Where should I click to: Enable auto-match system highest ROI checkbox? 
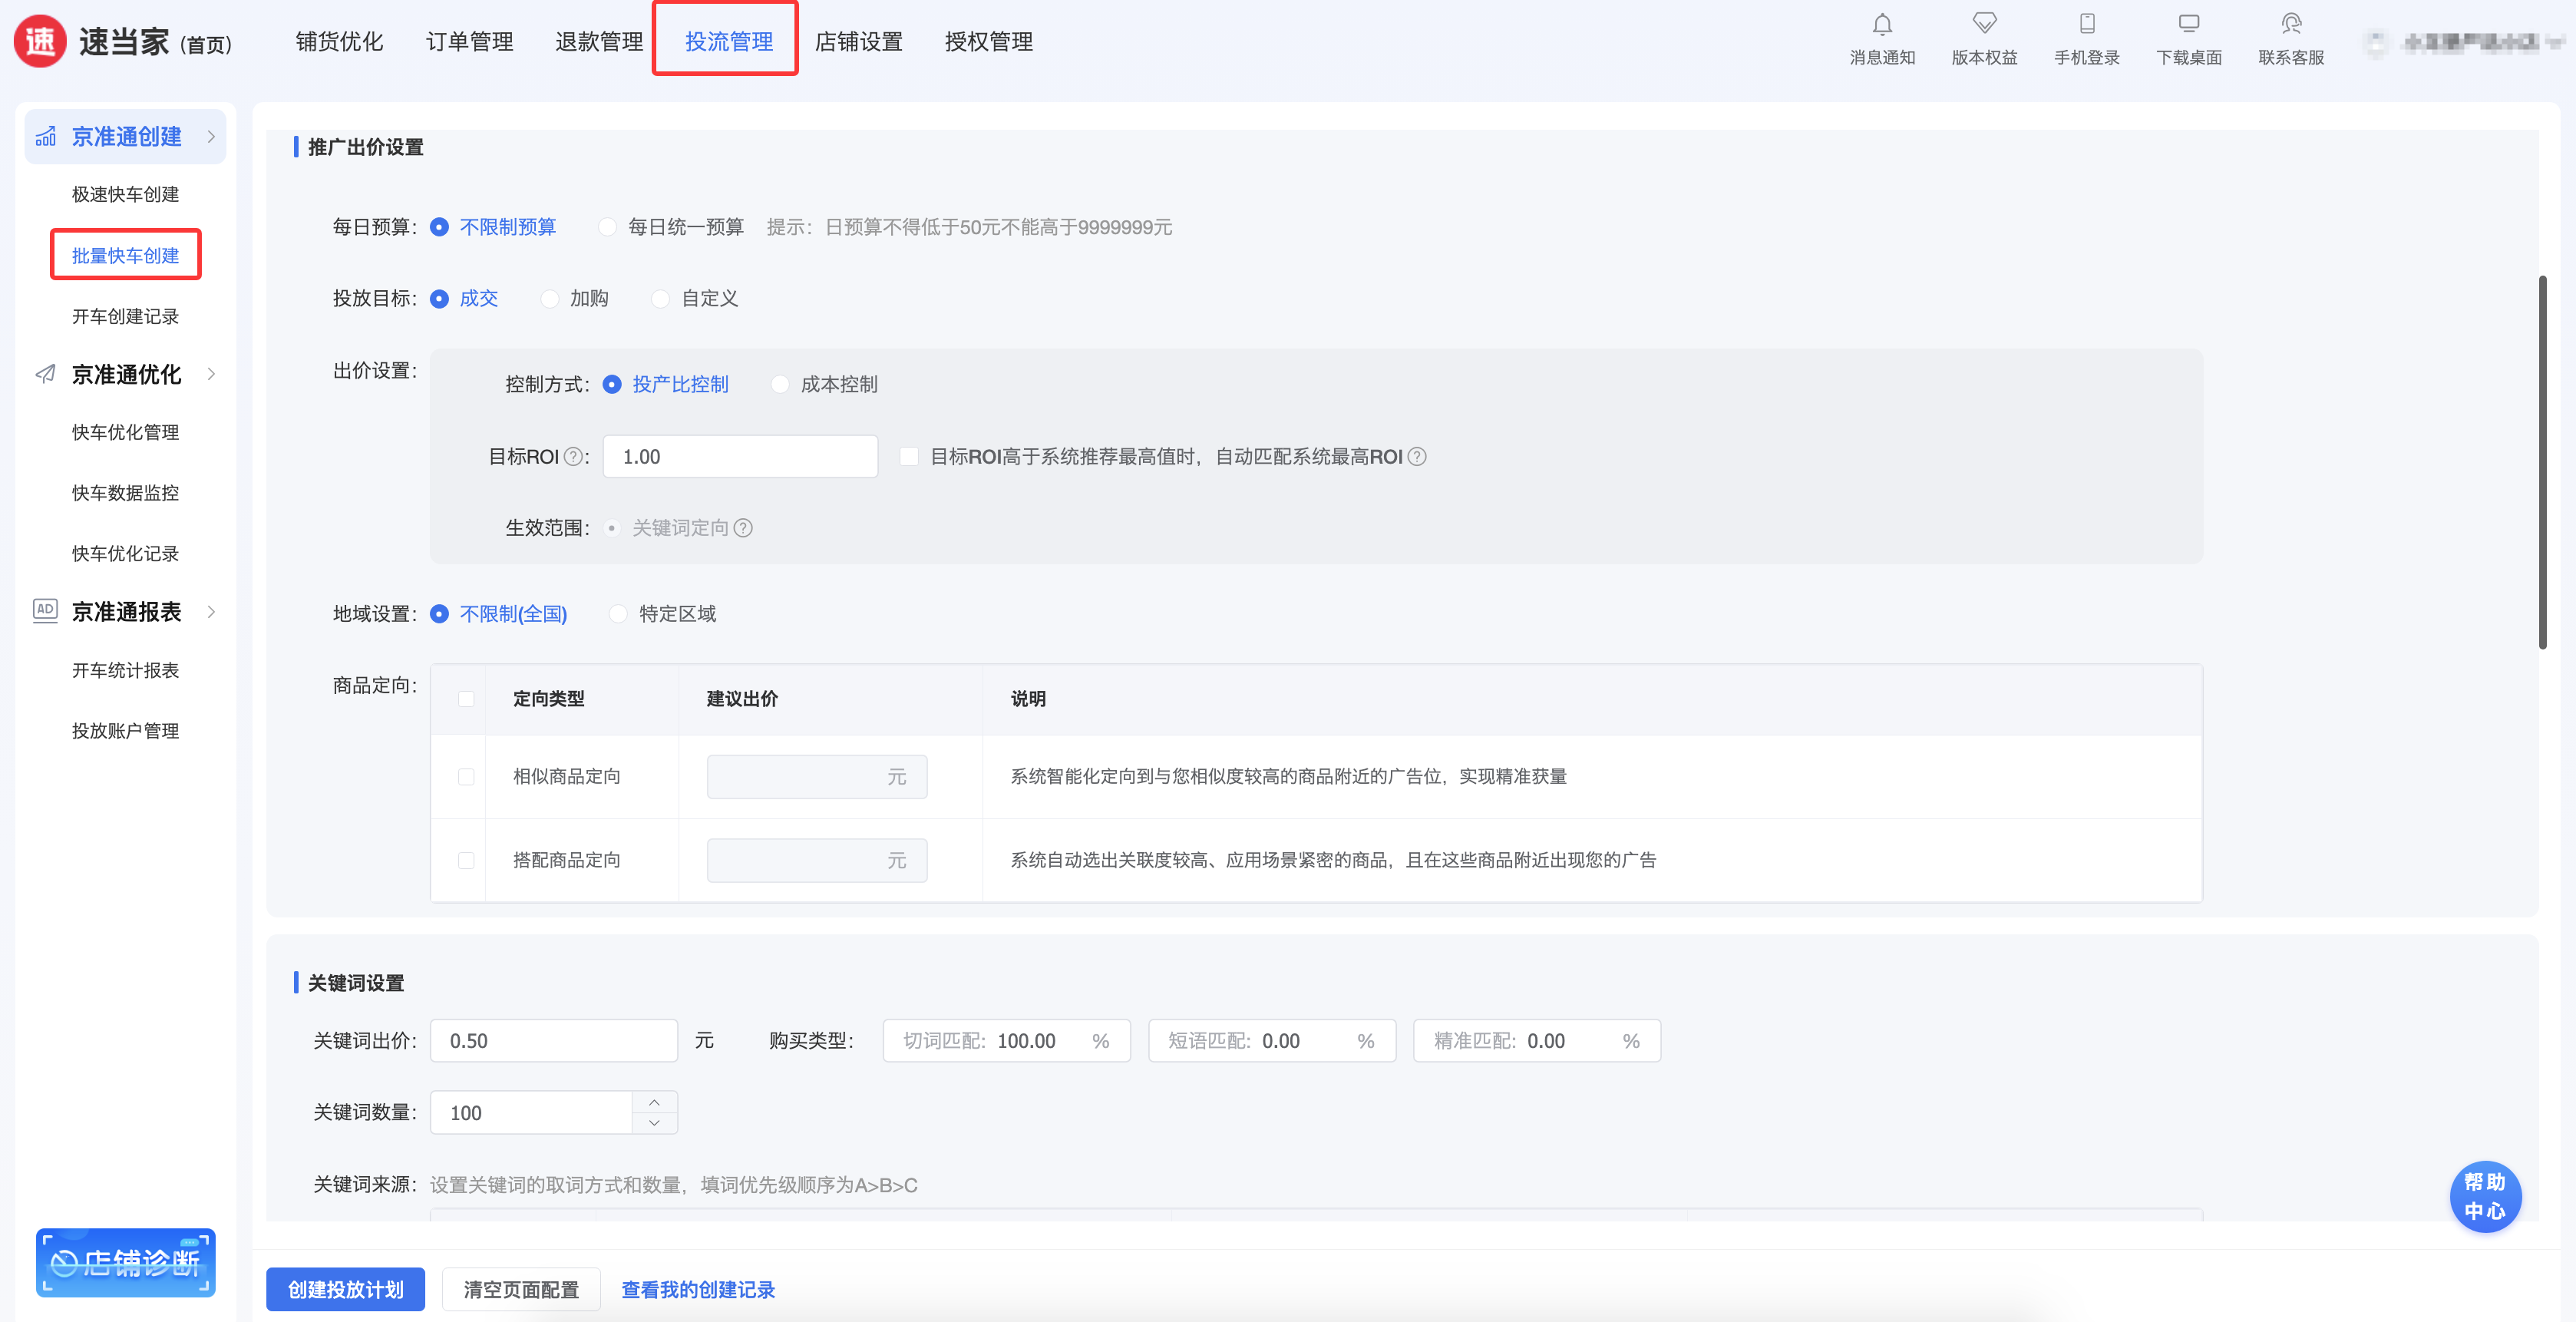pyautogui.click(x=909, y=457)
